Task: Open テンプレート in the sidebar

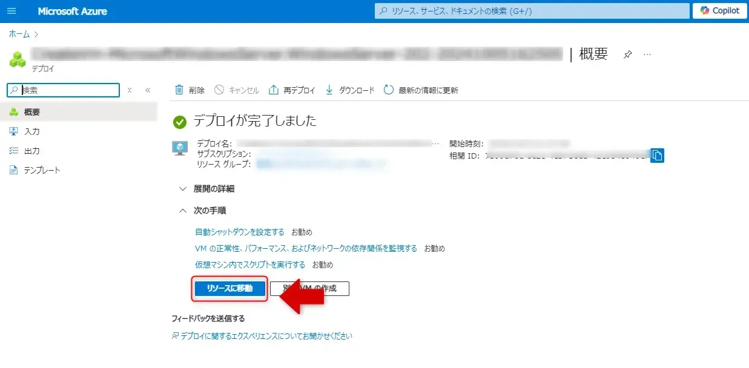Action: 42,170
